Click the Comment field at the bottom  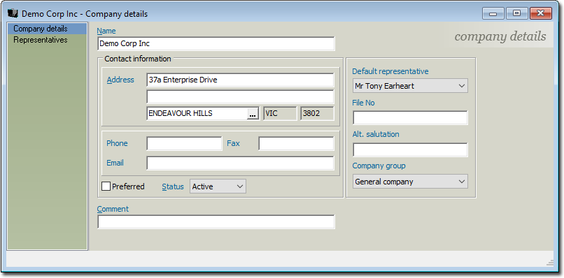click(216, 222)
